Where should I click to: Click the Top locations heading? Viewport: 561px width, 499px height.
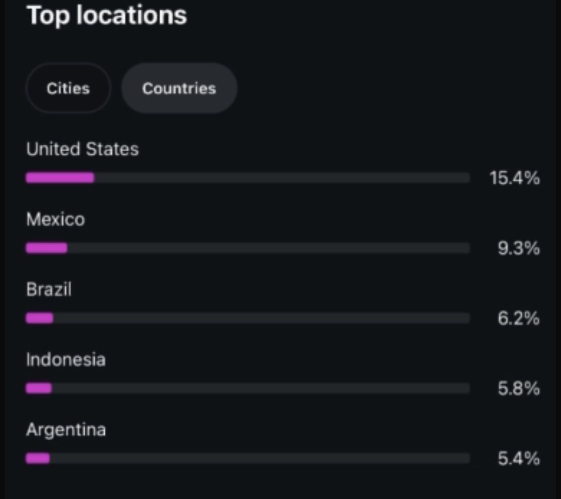click(107, 15)
